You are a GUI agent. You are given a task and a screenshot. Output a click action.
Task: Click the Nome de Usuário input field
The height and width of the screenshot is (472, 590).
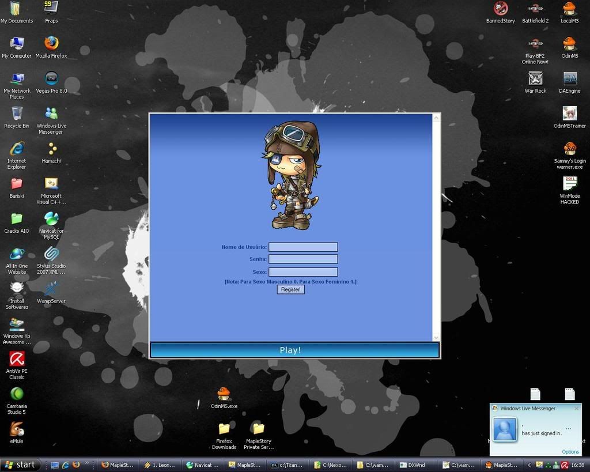[x=303, y=247]
